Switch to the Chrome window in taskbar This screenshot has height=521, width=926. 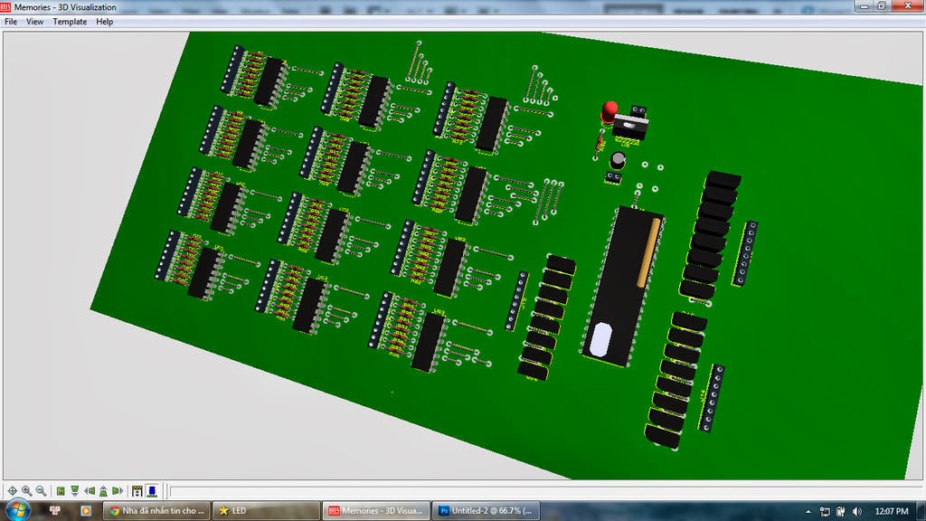(156, 510)
